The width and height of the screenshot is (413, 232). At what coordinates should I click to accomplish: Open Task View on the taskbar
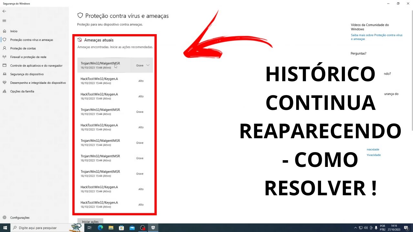(x=89, y=228)
